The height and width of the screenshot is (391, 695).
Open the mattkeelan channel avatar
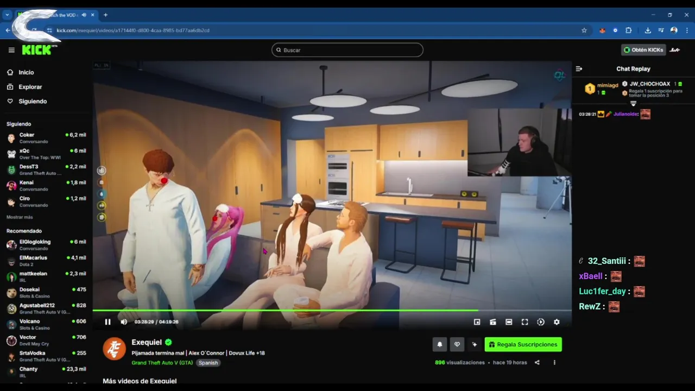[x=11, y=277]
